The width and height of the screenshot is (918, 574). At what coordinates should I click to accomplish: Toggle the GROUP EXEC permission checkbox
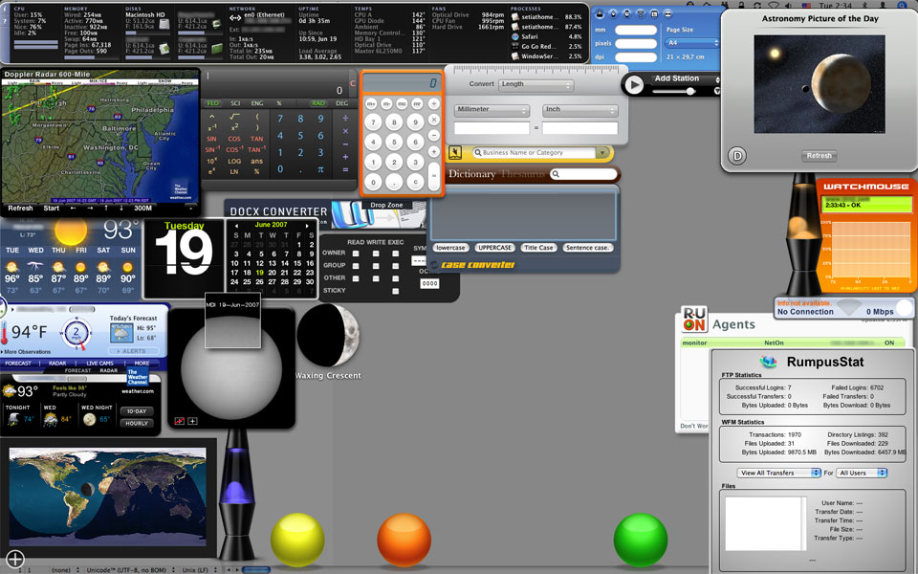pos(396,266)
